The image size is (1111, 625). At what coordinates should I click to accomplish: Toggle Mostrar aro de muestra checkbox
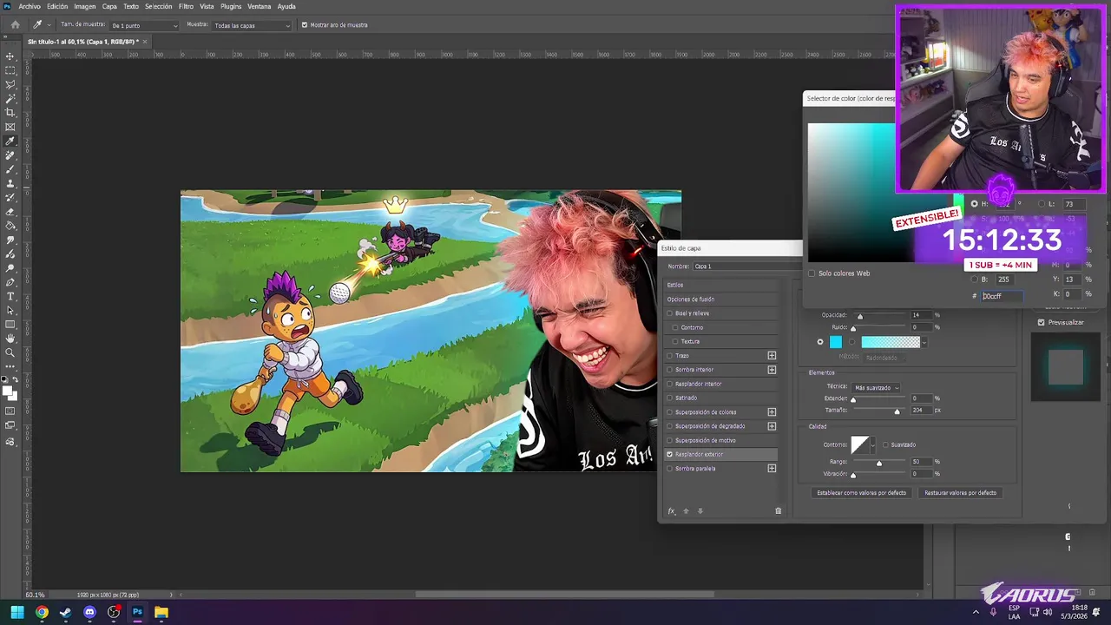[x=304, y=25]
